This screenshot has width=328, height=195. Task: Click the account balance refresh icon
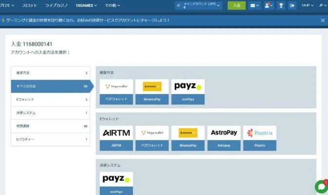[x=178, y=5]
